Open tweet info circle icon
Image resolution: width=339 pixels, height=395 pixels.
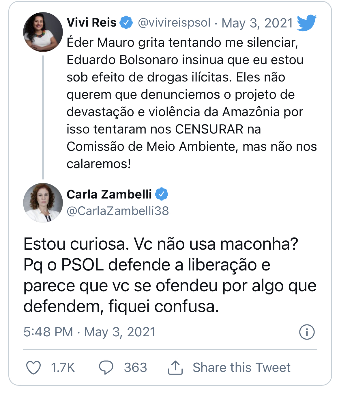(x=307, y=332)
